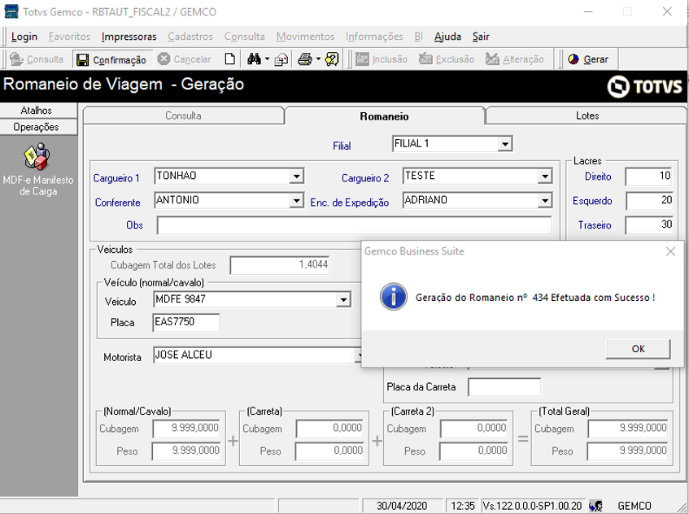Click the Alteração toolbar button
The image size is (689, 514).
click(x=515, y=59)
